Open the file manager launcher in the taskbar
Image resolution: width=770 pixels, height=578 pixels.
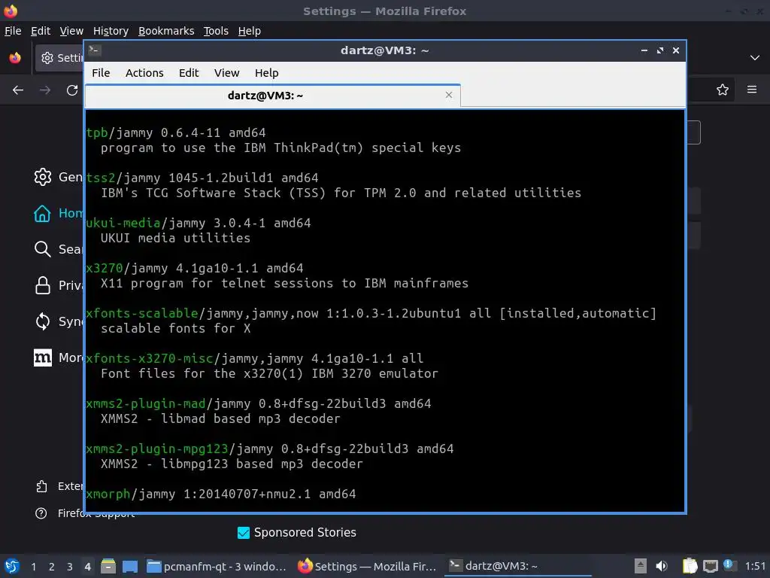(x=108, y=566)
